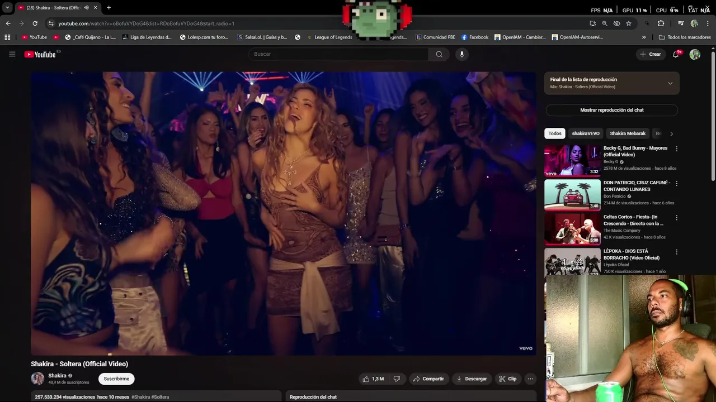Open the YouTube bookmark
Viewport: 716px width, 402px height.
pyautogui.click(x=34, y=37)
